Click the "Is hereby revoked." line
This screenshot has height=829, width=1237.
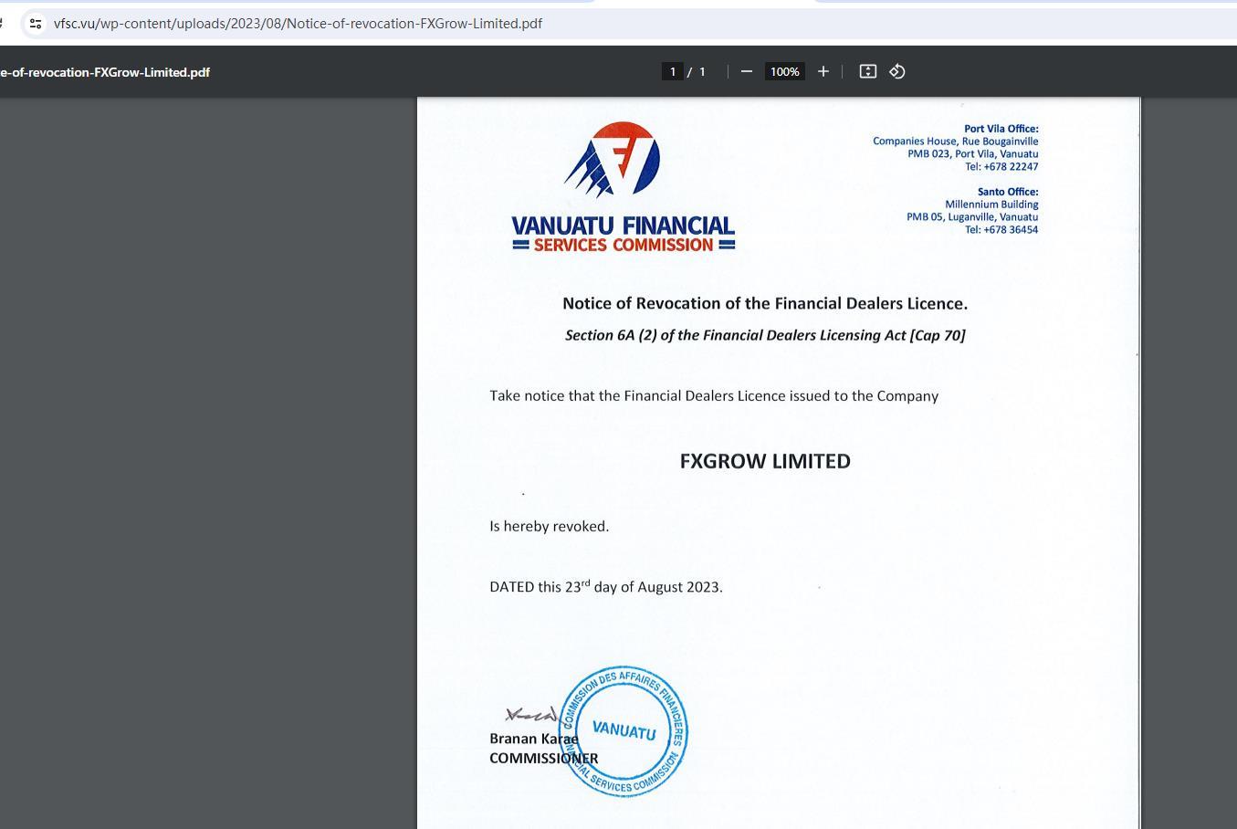click(549, 526)
